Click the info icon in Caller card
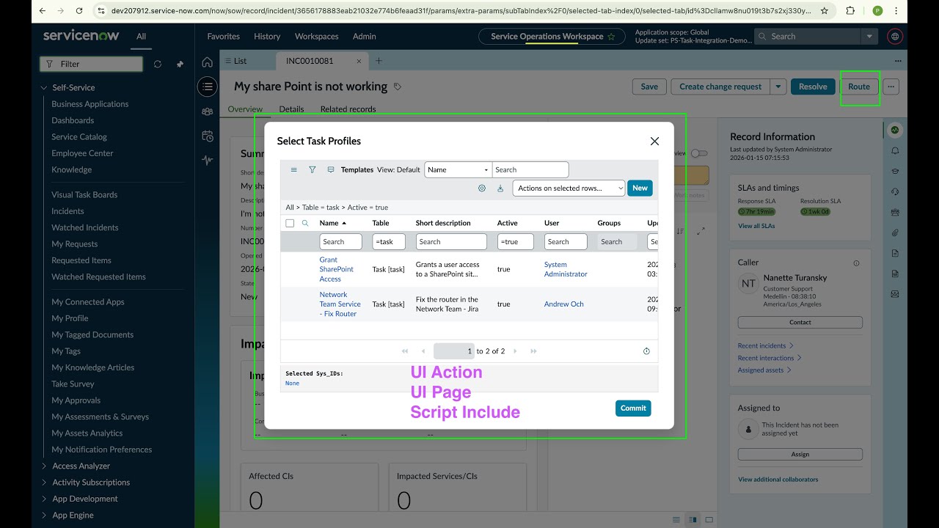939x528 pixels. click(856, 263)
